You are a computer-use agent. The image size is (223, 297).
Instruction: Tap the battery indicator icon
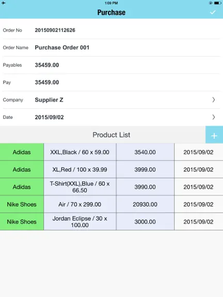[217, 3]
